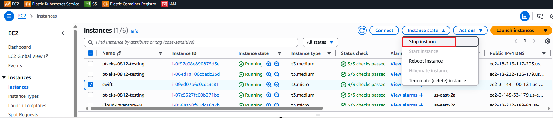Check the i-07c5327fc60b371be instance checkbox
Screen dimensions: 553x118
tap(91, 95)
